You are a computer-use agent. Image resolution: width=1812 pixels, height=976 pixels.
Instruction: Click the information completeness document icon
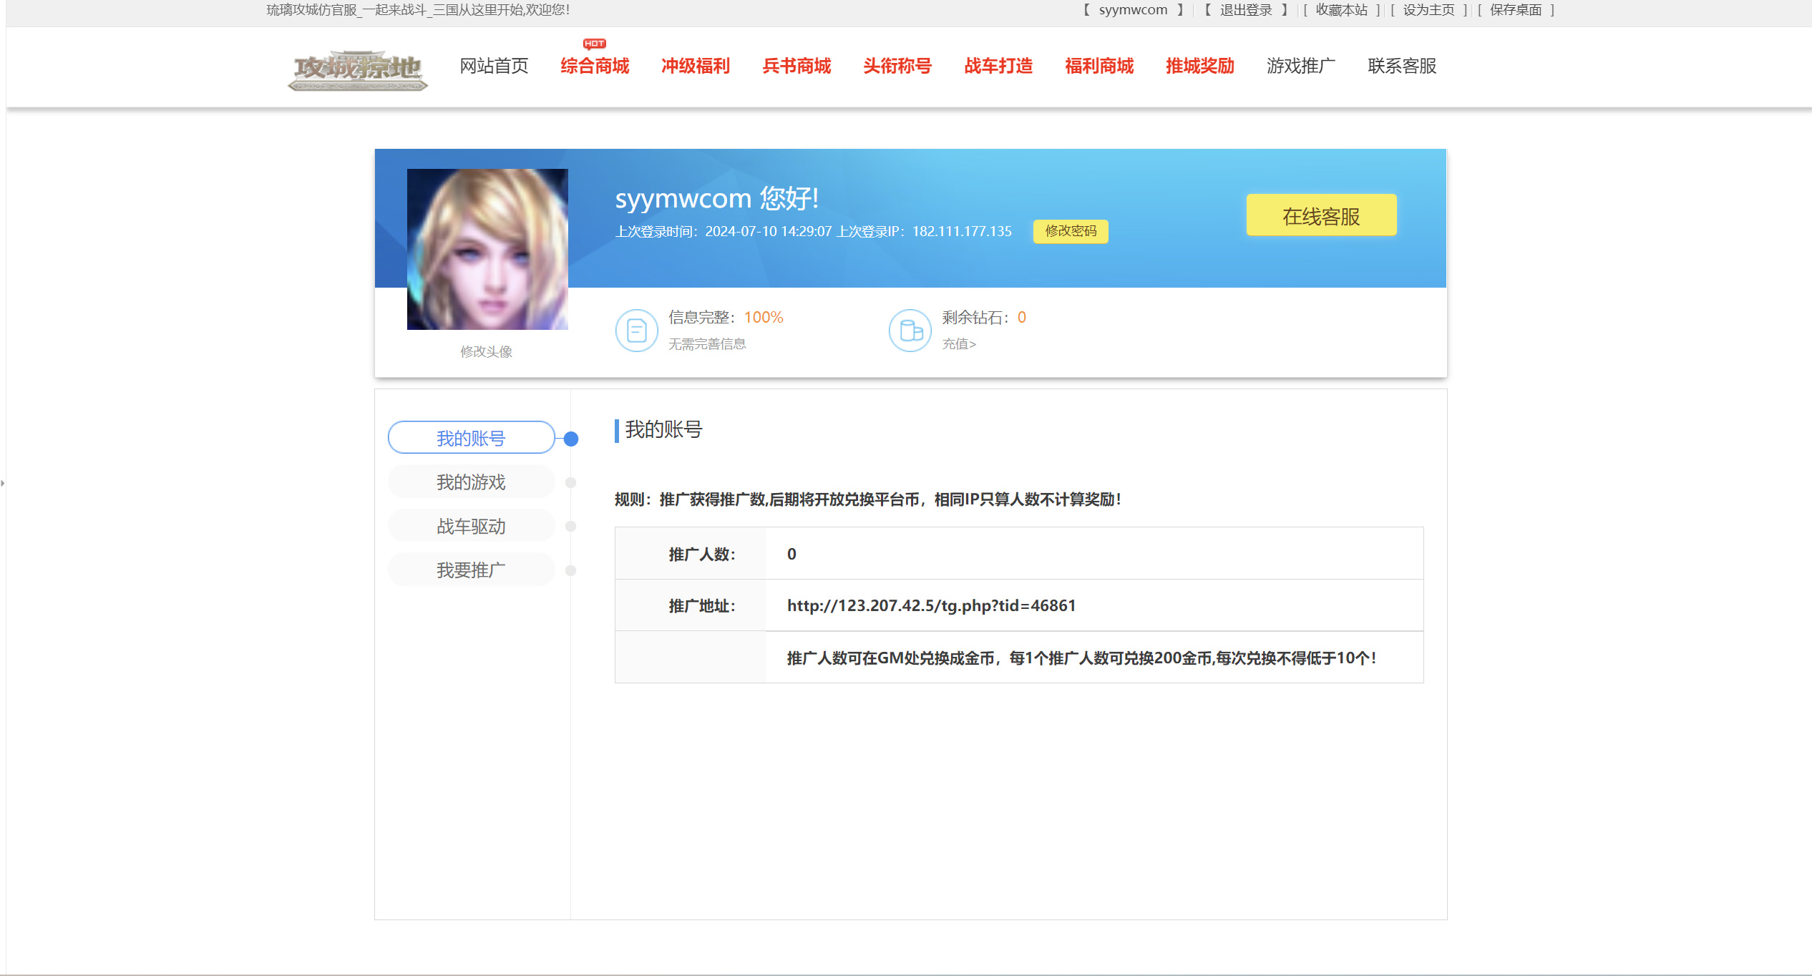[x=636, y=330]
